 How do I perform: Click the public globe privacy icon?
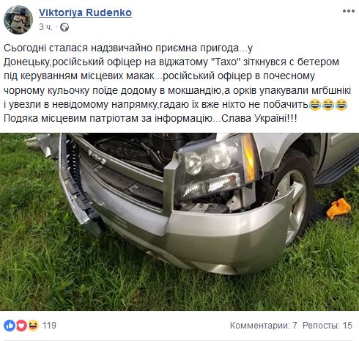point(64,27)
